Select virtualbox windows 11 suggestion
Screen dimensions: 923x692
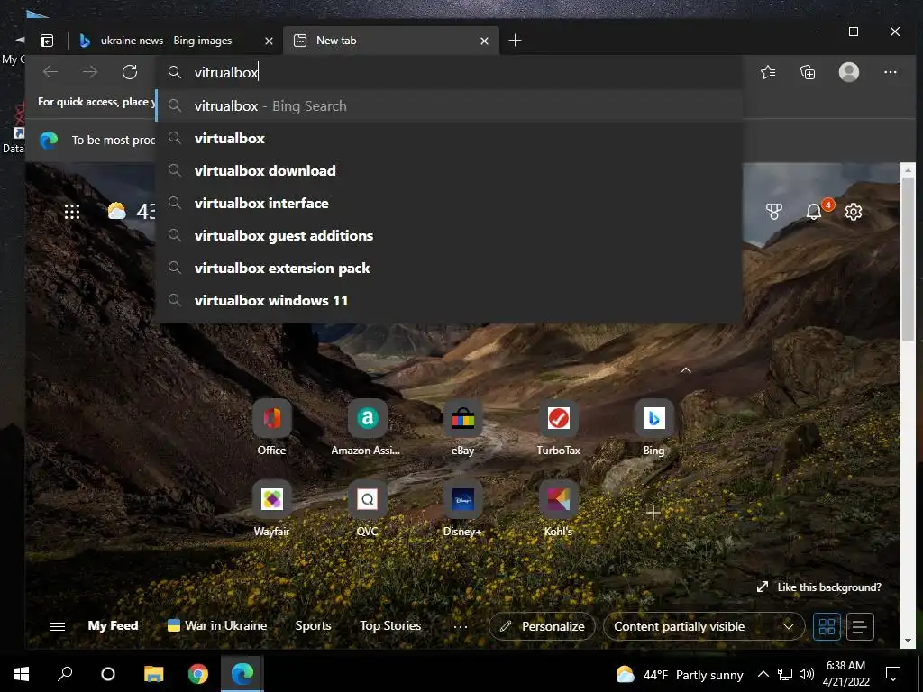449,300
